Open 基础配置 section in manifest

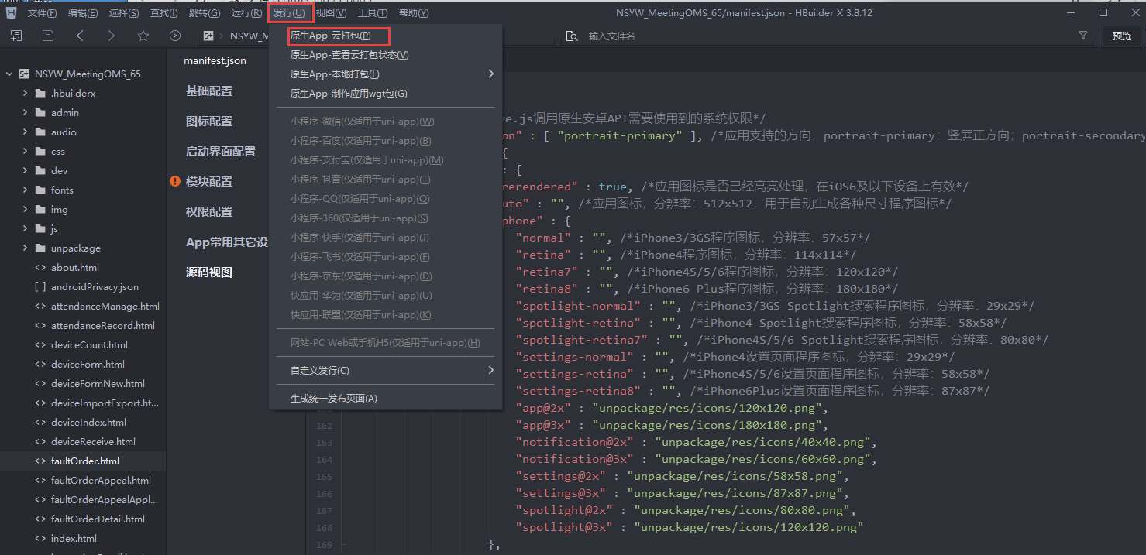(209, 91)
